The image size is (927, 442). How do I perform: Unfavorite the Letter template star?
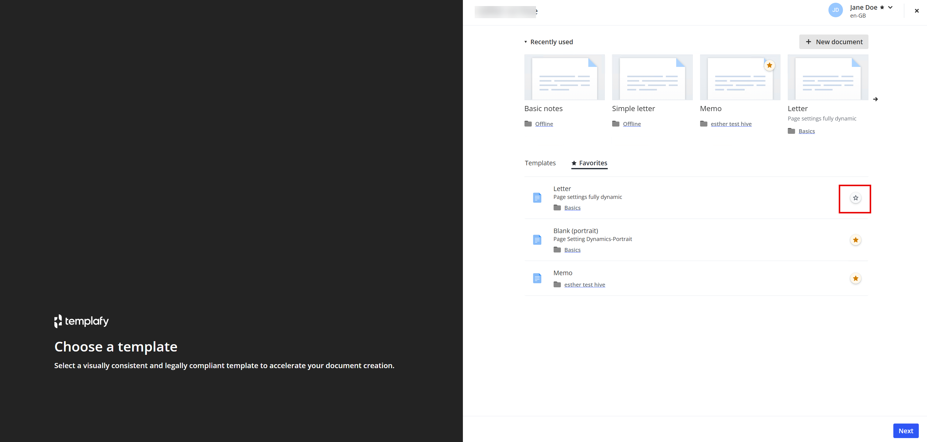coord(855,198)
